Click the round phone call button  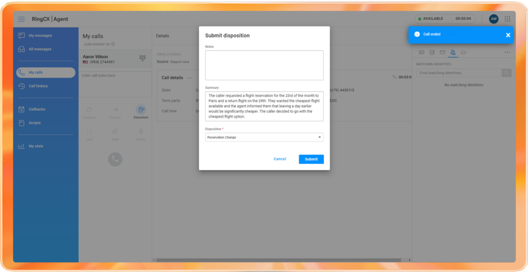tap(115, 159)
